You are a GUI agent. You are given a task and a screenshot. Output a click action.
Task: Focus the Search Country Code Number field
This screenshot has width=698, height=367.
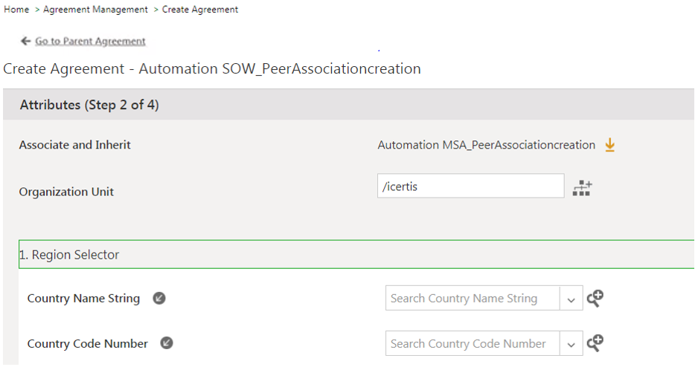pyautogui.click(x=472, y=344)
